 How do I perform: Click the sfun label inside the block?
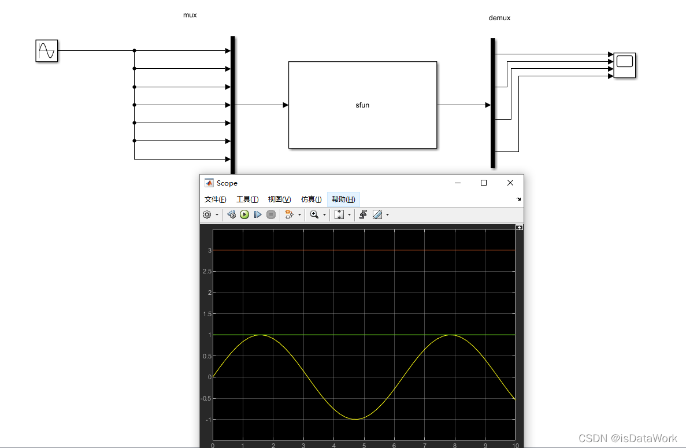point(362,105)
